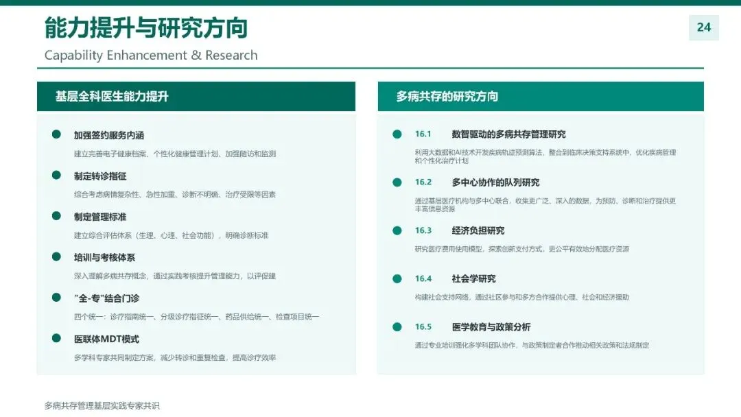Viewport: 741px width, 417px height.
Task: Click the footer text 多病共存管理基层实践专家共识
Action: (102, 405)
